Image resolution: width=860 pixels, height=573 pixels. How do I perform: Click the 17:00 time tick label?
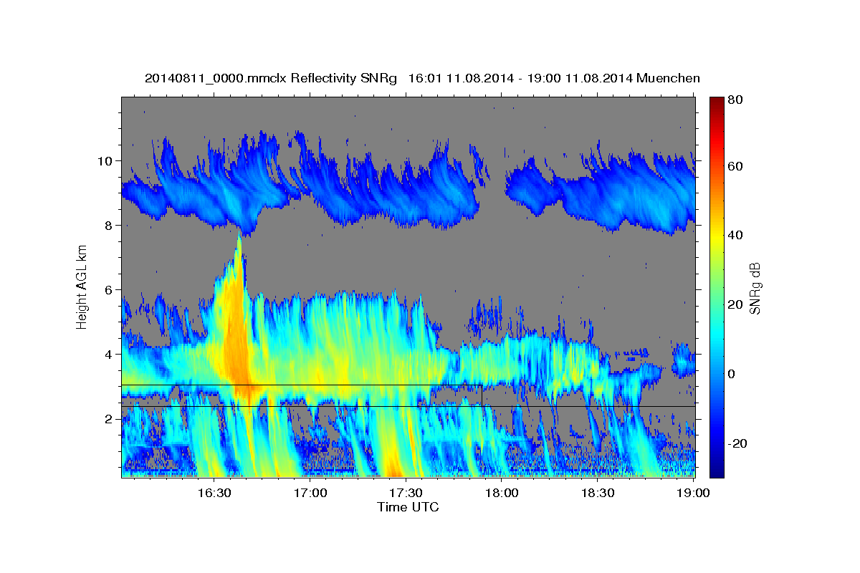tap(310, 493)
